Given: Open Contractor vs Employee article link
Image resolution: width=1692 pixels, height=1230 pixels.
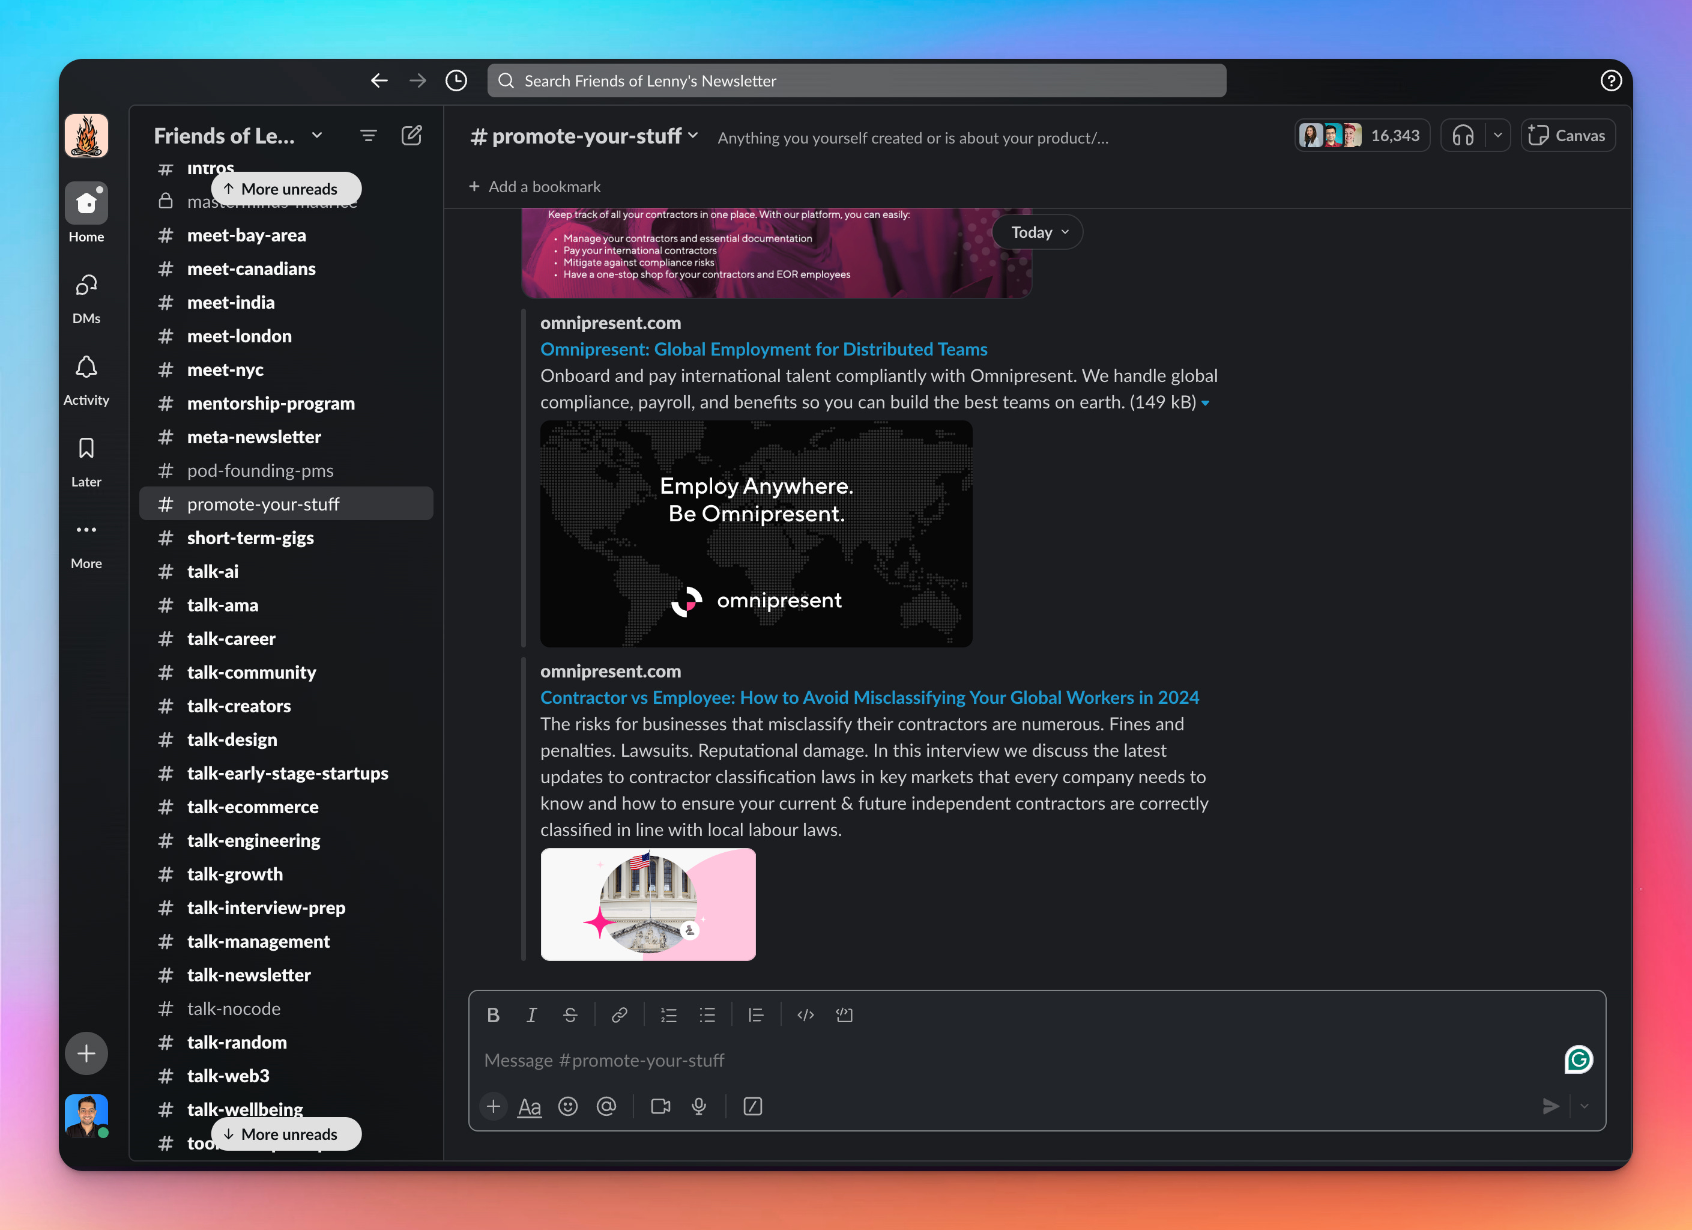Looking at the screenshot, I should 869,697.
